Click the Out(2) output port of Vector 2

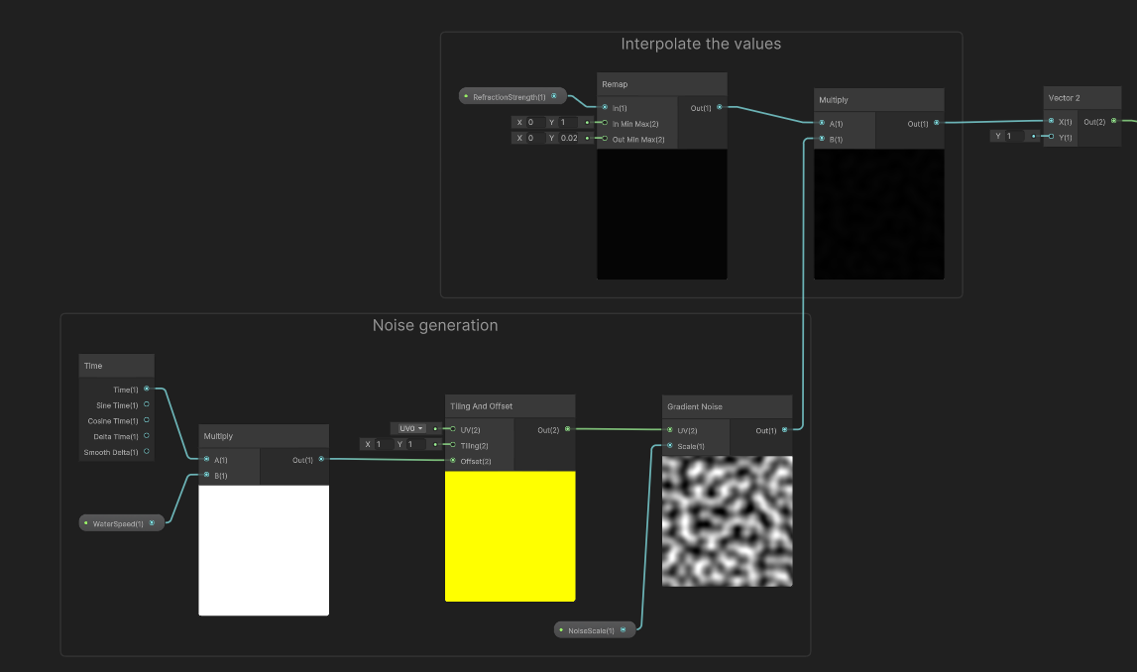click(1114, 121)
